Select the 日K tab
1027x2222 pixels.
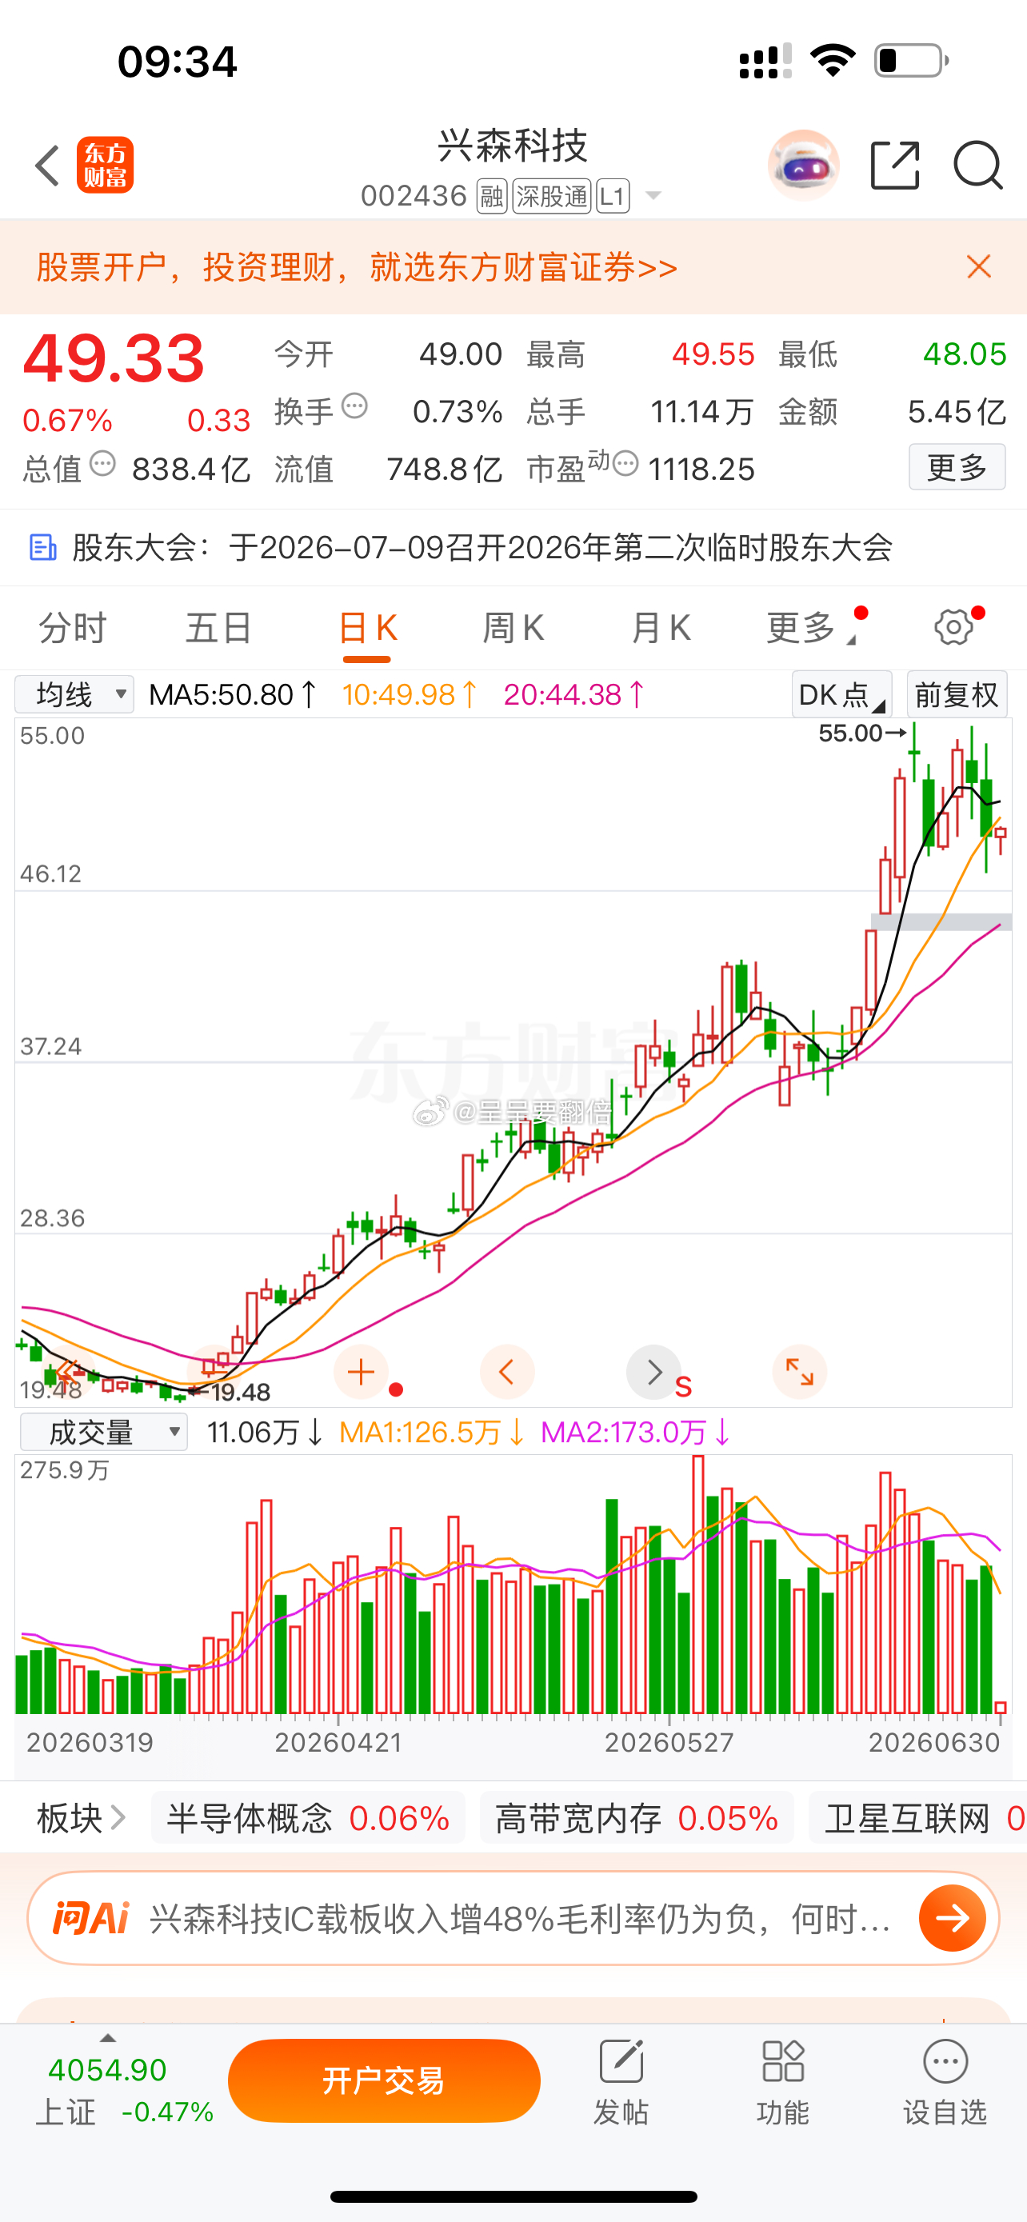coord(367,627)
